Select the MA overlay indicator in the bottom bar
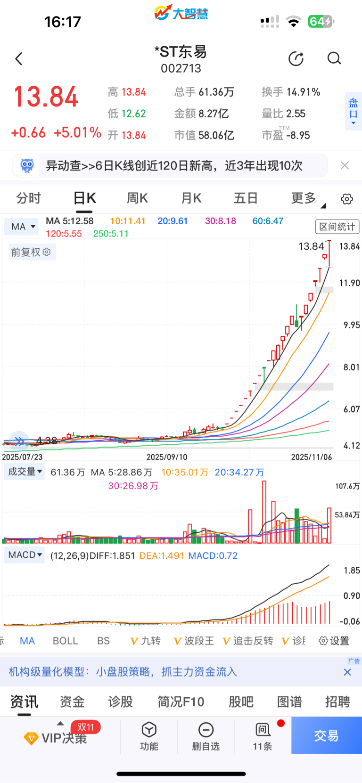The height and width of the screenshot is (783, 362). point(27,641)
